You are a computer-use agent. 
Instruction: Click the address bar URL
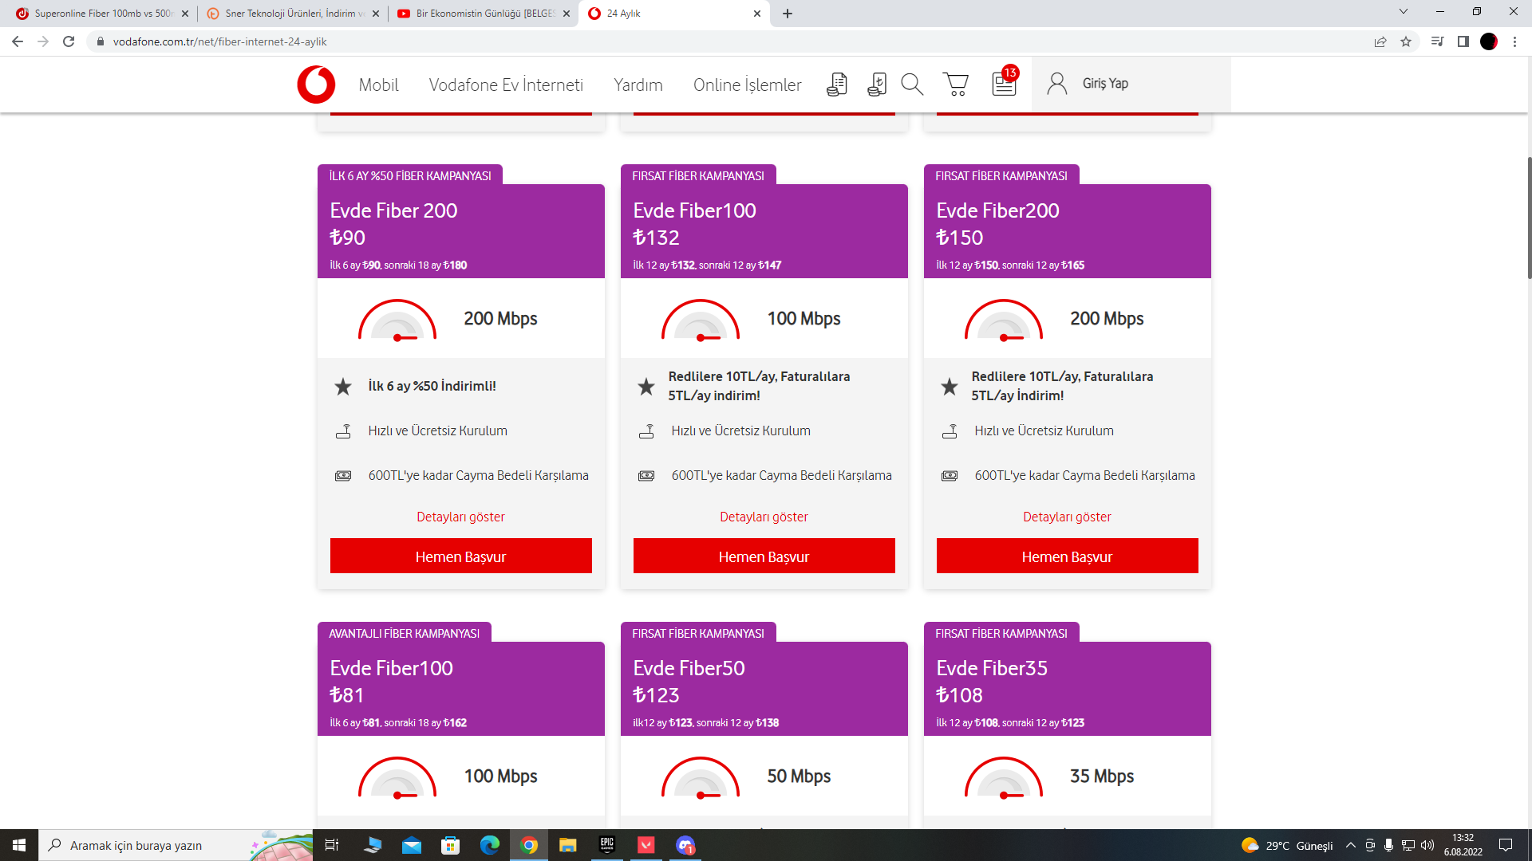(x=220, y=41)
